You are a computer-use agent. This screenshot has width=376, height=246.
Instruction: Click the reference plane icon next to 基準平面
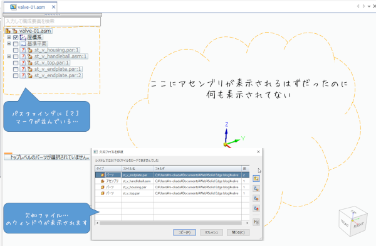[23, 44]
